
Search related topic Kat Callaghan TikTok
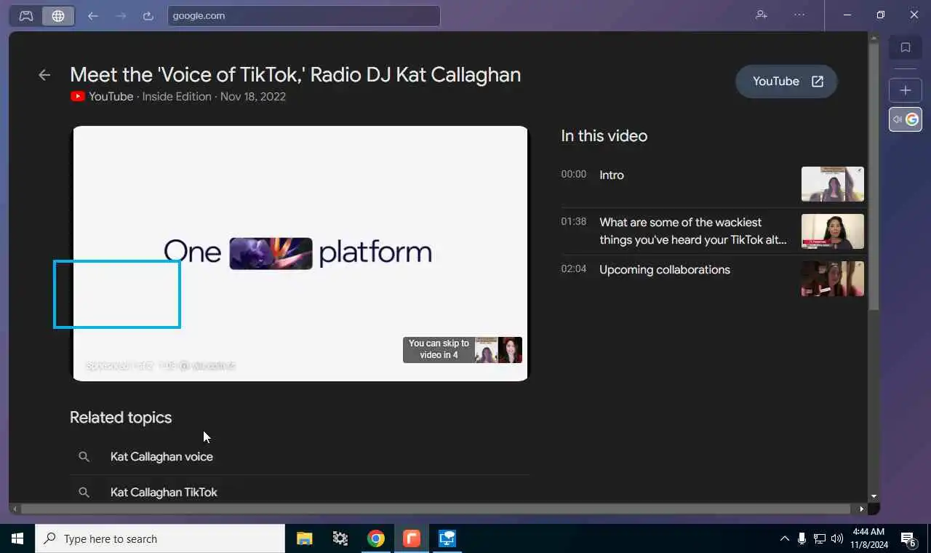(164, 492)
